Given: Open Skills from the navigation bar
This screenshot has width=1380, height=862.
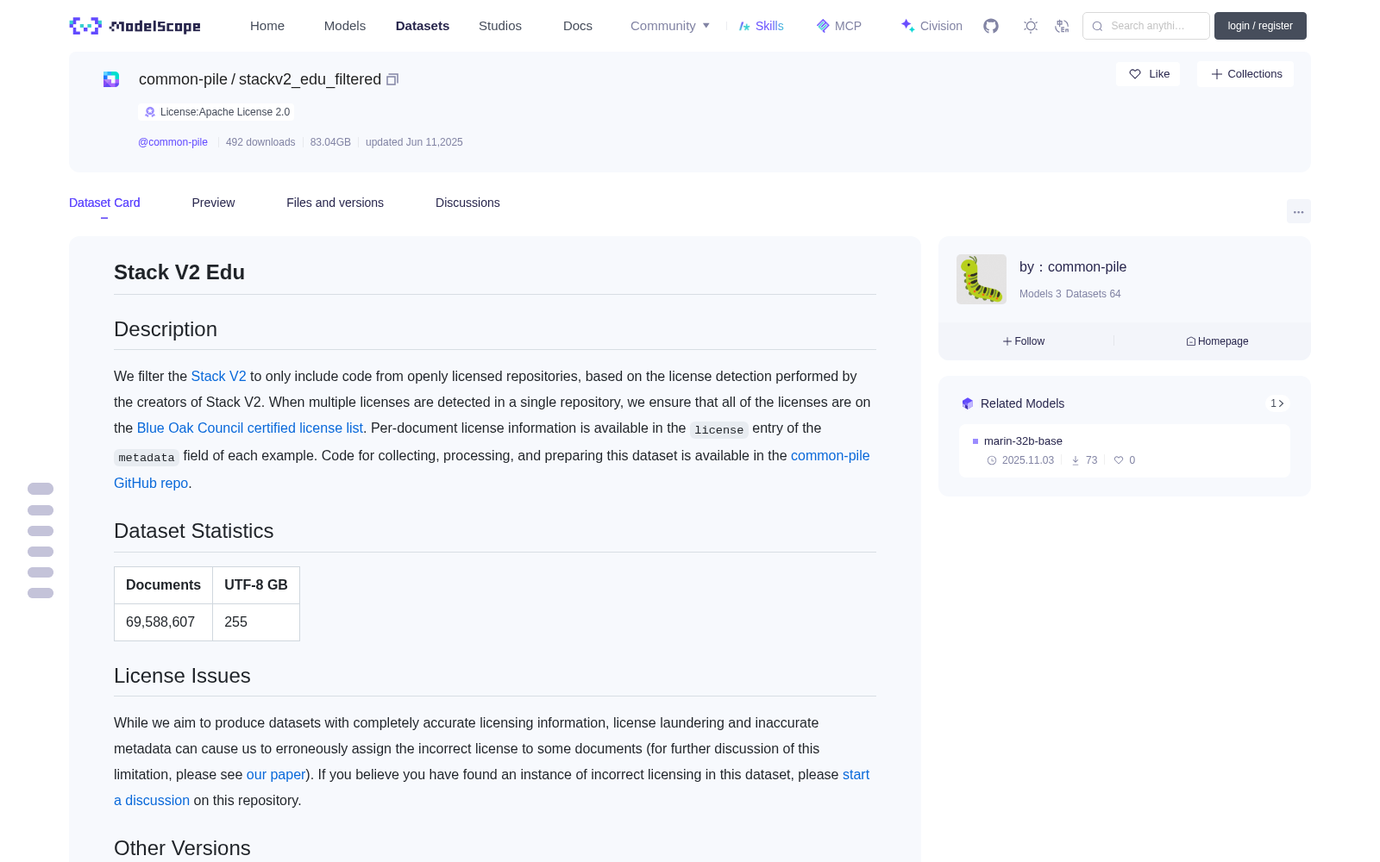Looking at the screenshot, I should tap(761, 26).
